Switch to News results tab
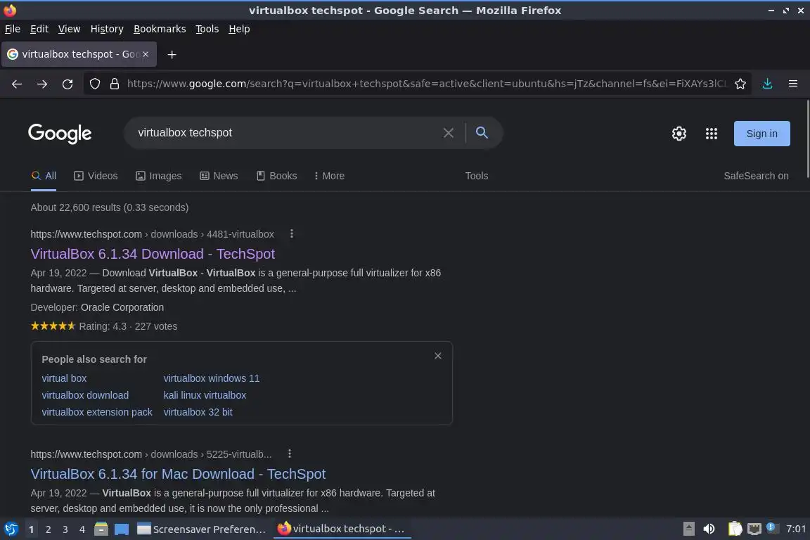The height and width of the screenshot is (540, 810). [x=219, y=176]
